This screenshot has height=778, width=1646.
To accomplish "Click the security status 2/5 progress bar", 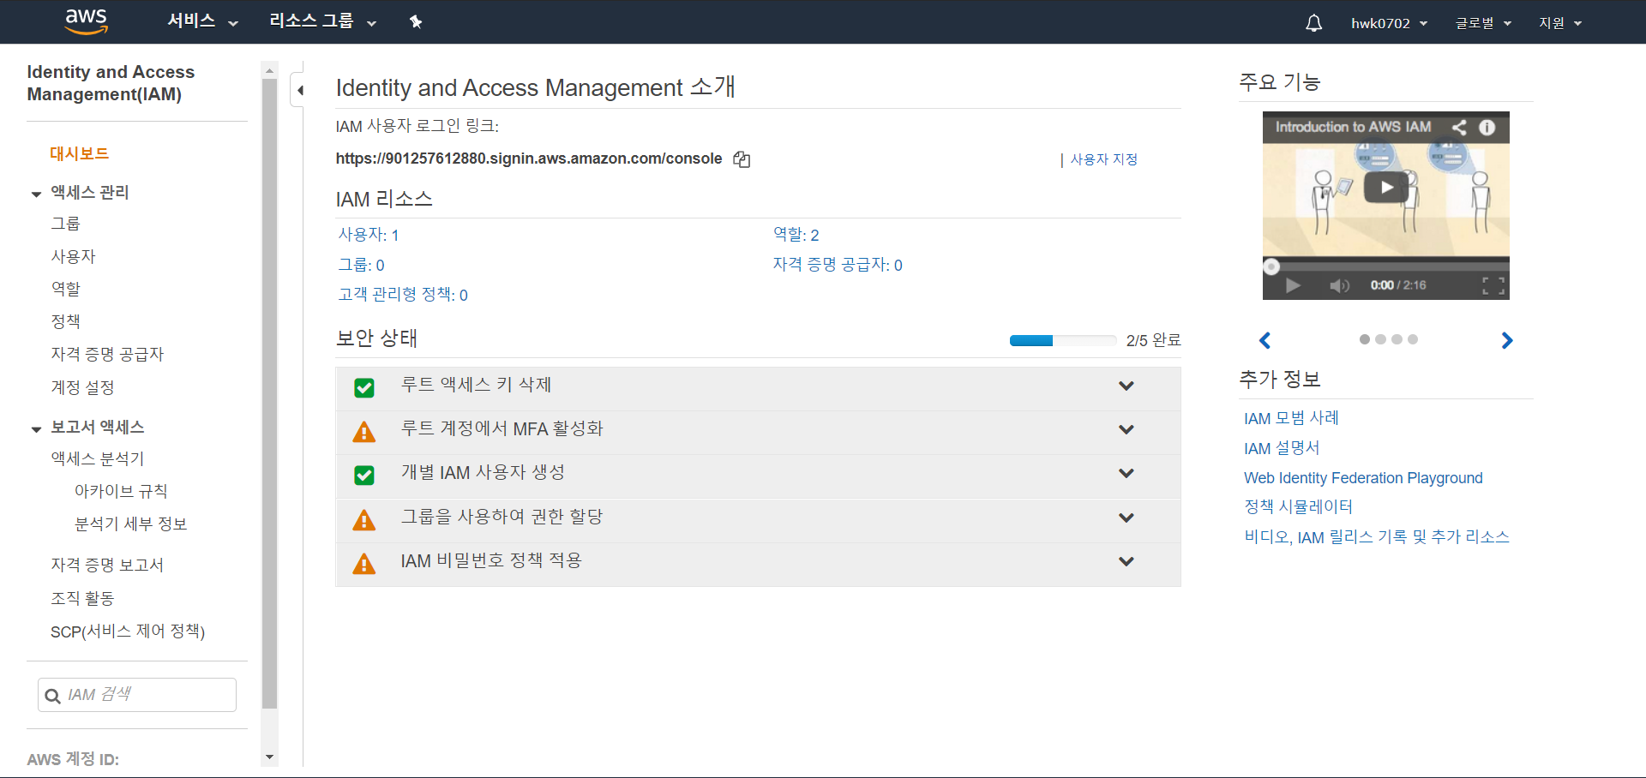I will click(x=1063, y=340).
